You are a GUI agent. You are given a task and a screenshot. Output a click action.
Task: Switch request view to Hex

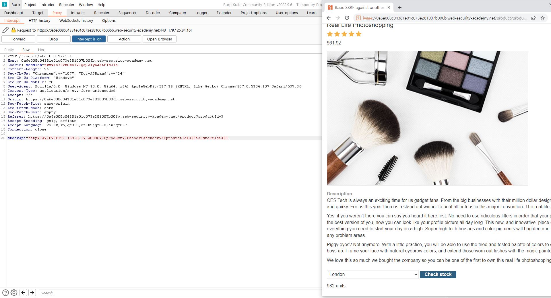[41, 50]
